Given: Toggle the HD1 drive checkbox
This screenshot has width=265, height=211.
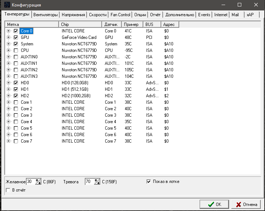Looking at the screenshot, I should [16, 89].
